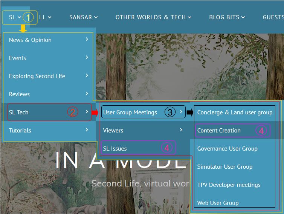Open the LL navigation dropdown

pos(45,17)
